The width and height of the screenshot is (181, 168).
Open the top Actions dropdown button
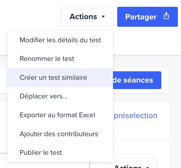tap(87, 17)
